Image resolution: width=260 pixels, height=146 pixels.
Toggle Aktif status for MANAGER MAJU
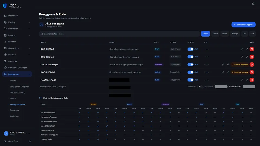(x=190, y=80)
